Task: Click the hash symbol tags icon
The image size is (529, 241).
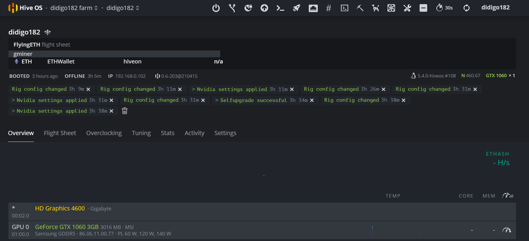Action: click(329, 8)
